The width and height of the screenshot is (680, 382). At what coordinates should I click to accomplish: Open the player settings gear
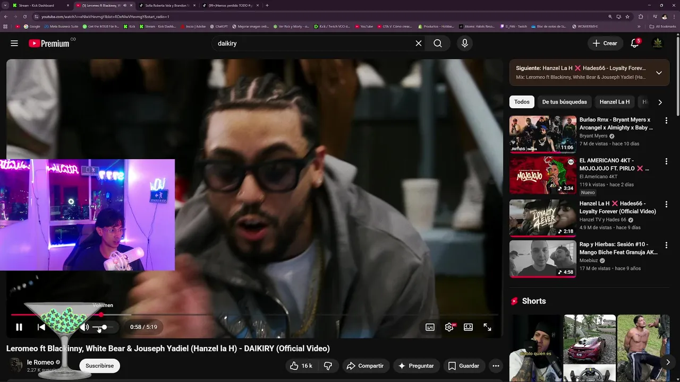(449, 327)
